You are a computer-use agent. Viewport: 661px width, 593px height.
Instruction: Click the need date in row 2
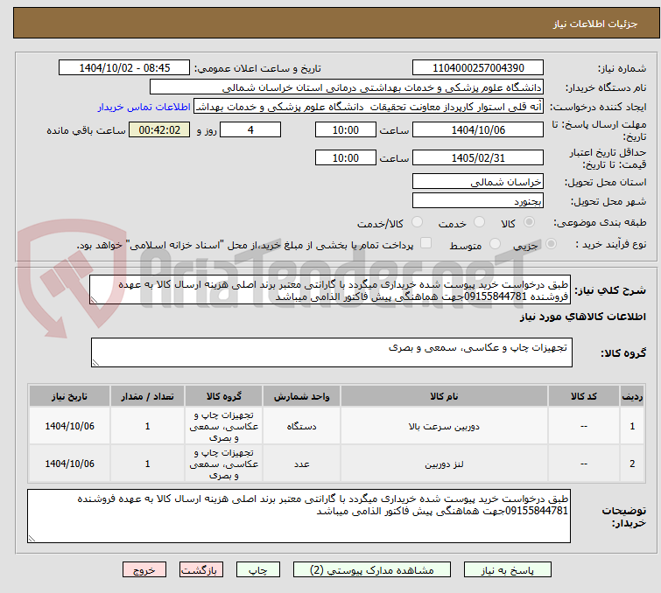[x=69, y=464]
